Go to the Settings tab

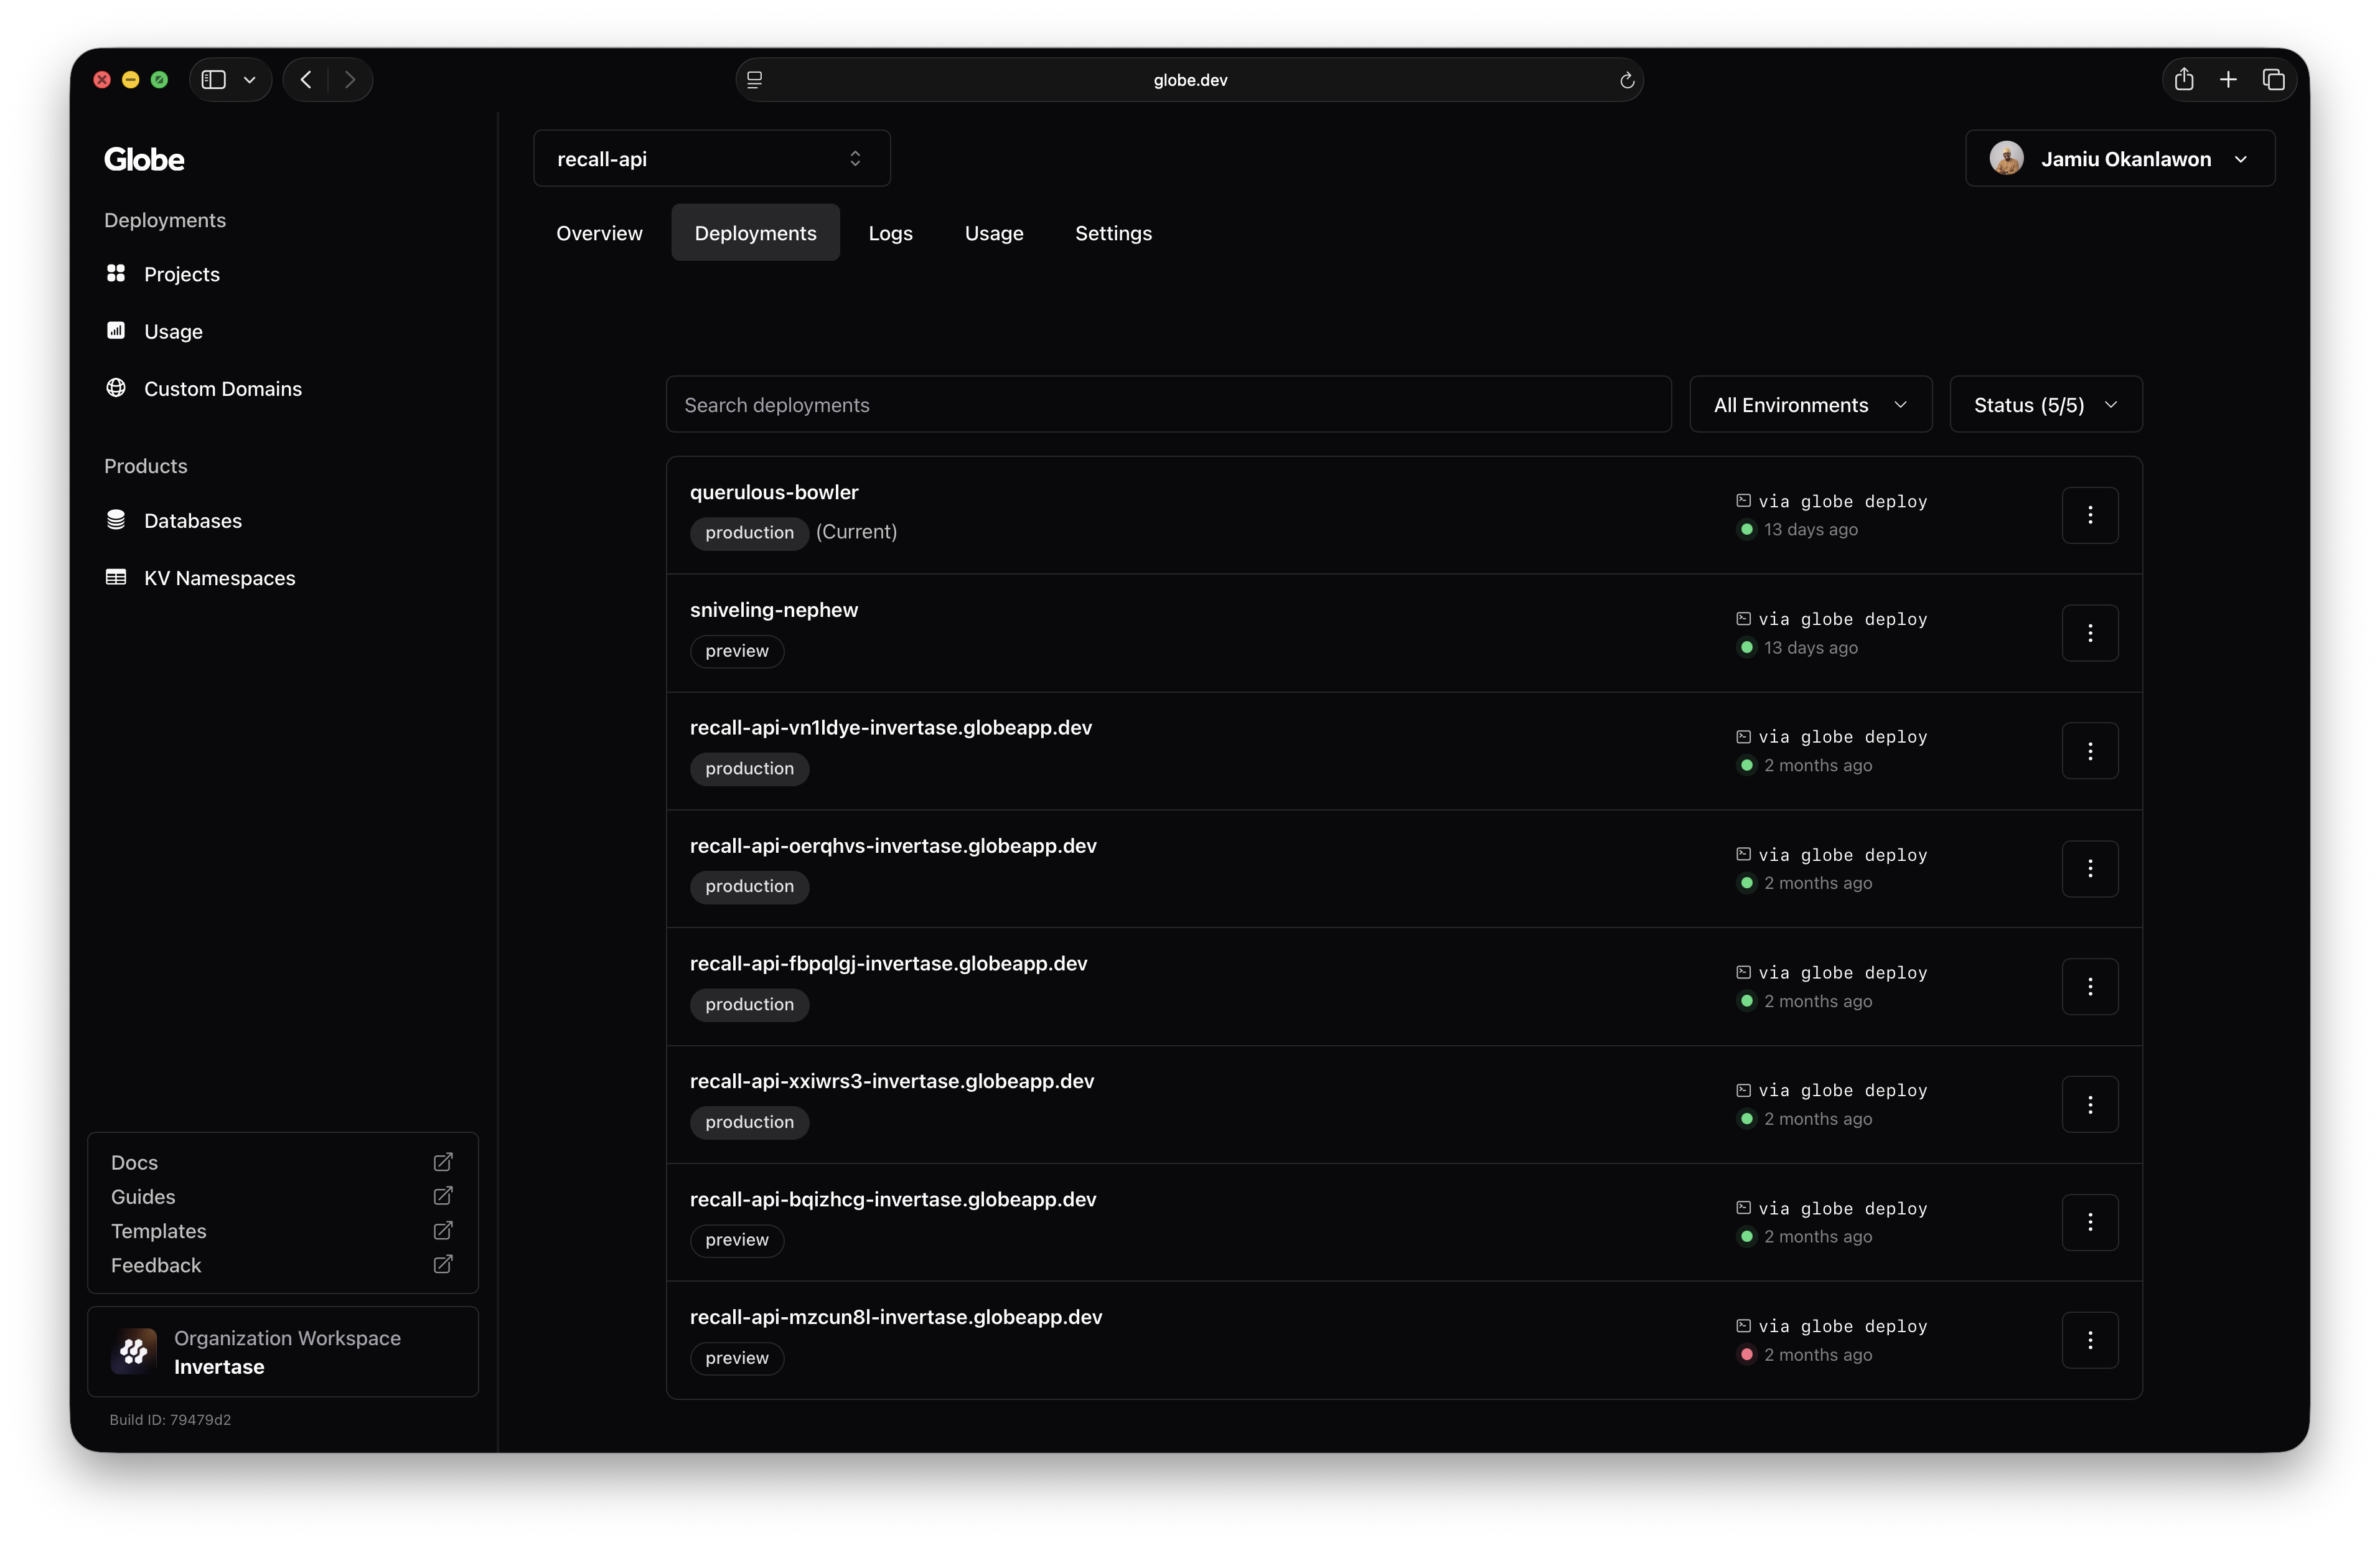1112,233
